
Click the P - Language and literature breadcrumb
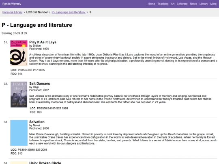69,12
